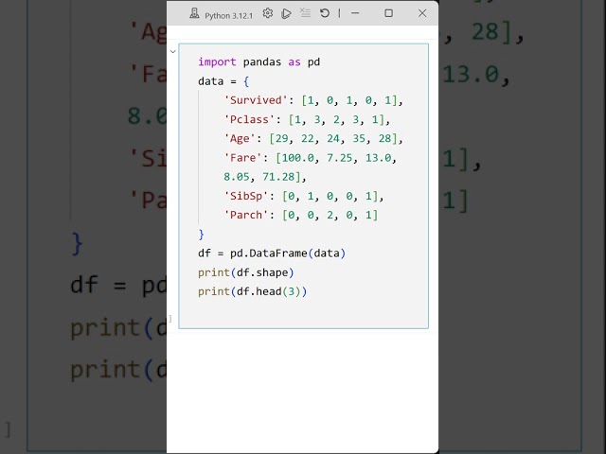The width and height of the screenshot is (606, 454).
Task: Collapse the code cell with the chevron
Action: point(173,51)
